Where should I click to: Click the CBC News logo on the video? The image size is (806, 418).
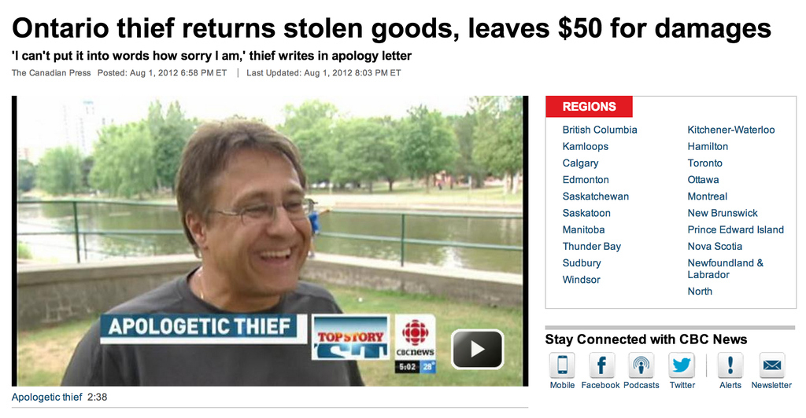point(416,338)
